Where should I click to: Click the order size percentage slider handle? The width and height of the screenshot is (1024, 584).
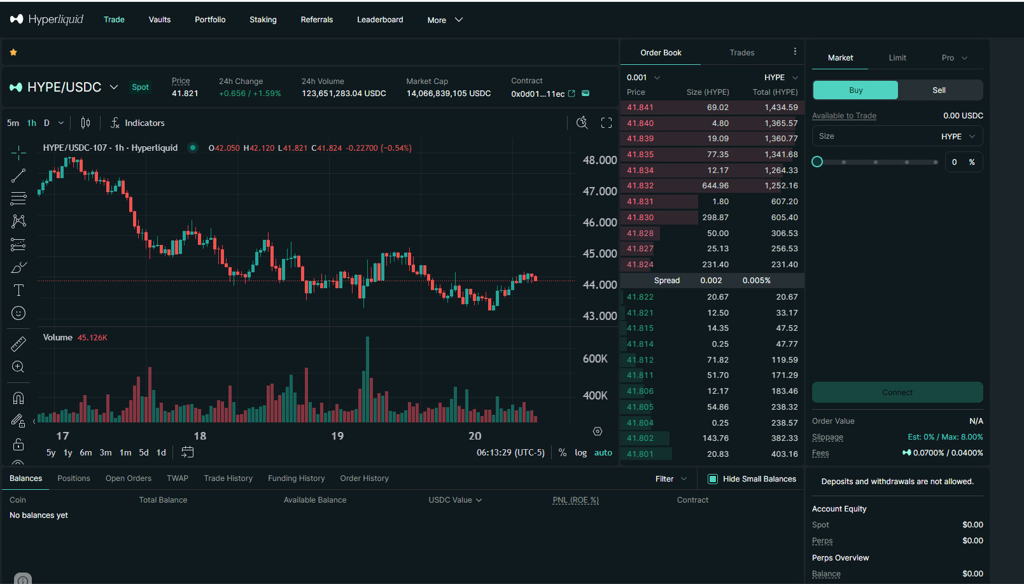[x=817, y=162]
